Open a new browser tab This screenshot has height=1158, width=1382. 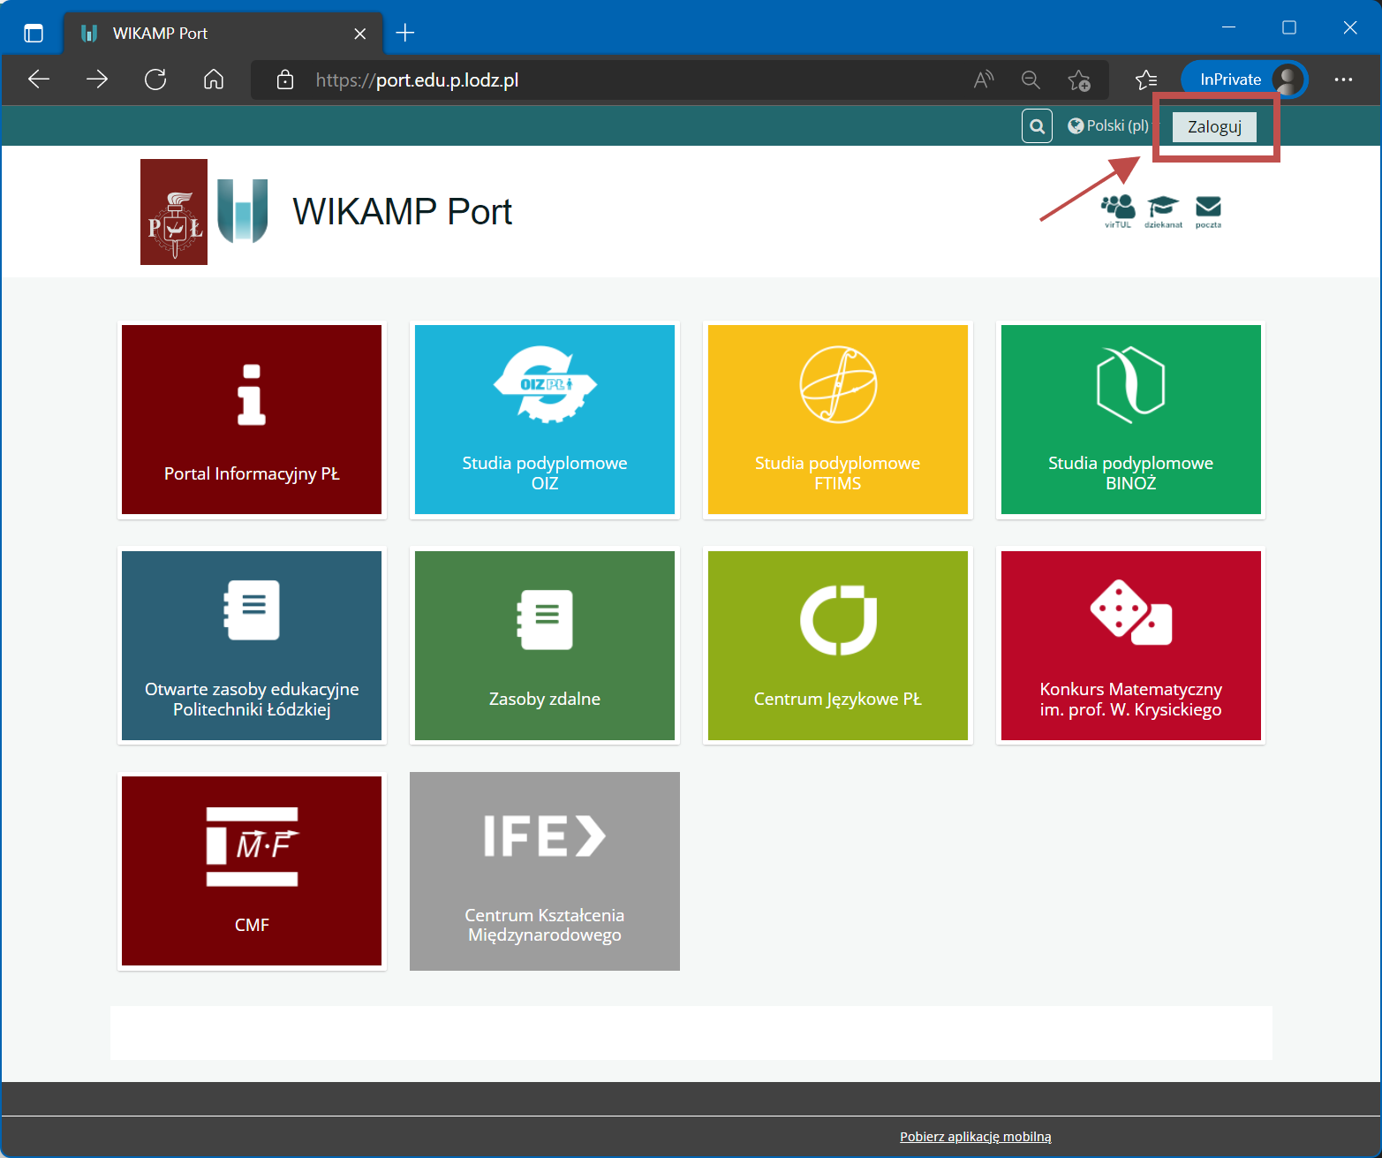pyautogui.click(x=405, y=33)
